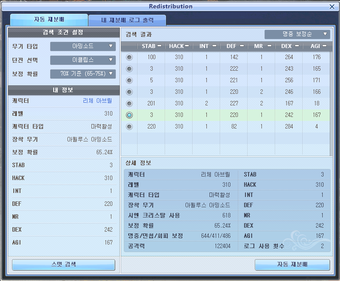The width and height of the screenshot is (340, 281).
Task: Click DEF value 142 in results
Action: [234, 57]
